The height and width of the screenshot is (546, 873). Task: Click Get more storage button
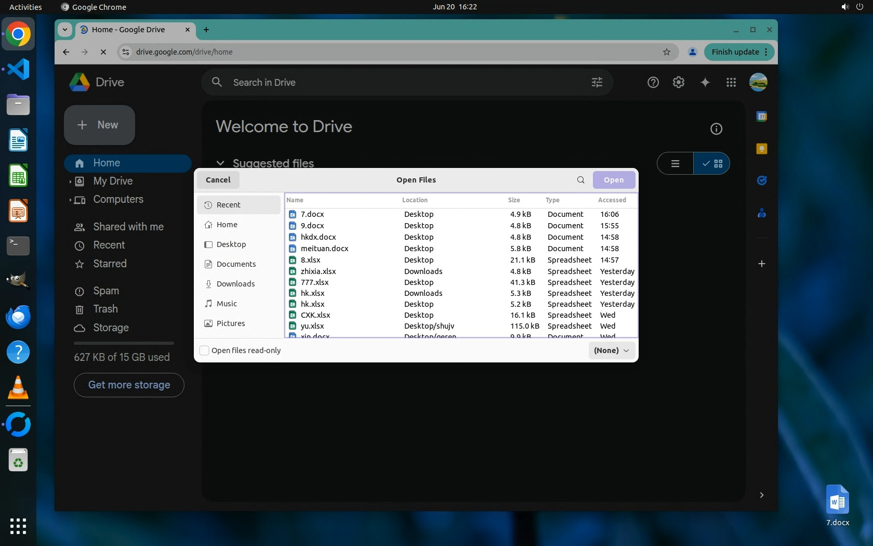coord(129,385)
